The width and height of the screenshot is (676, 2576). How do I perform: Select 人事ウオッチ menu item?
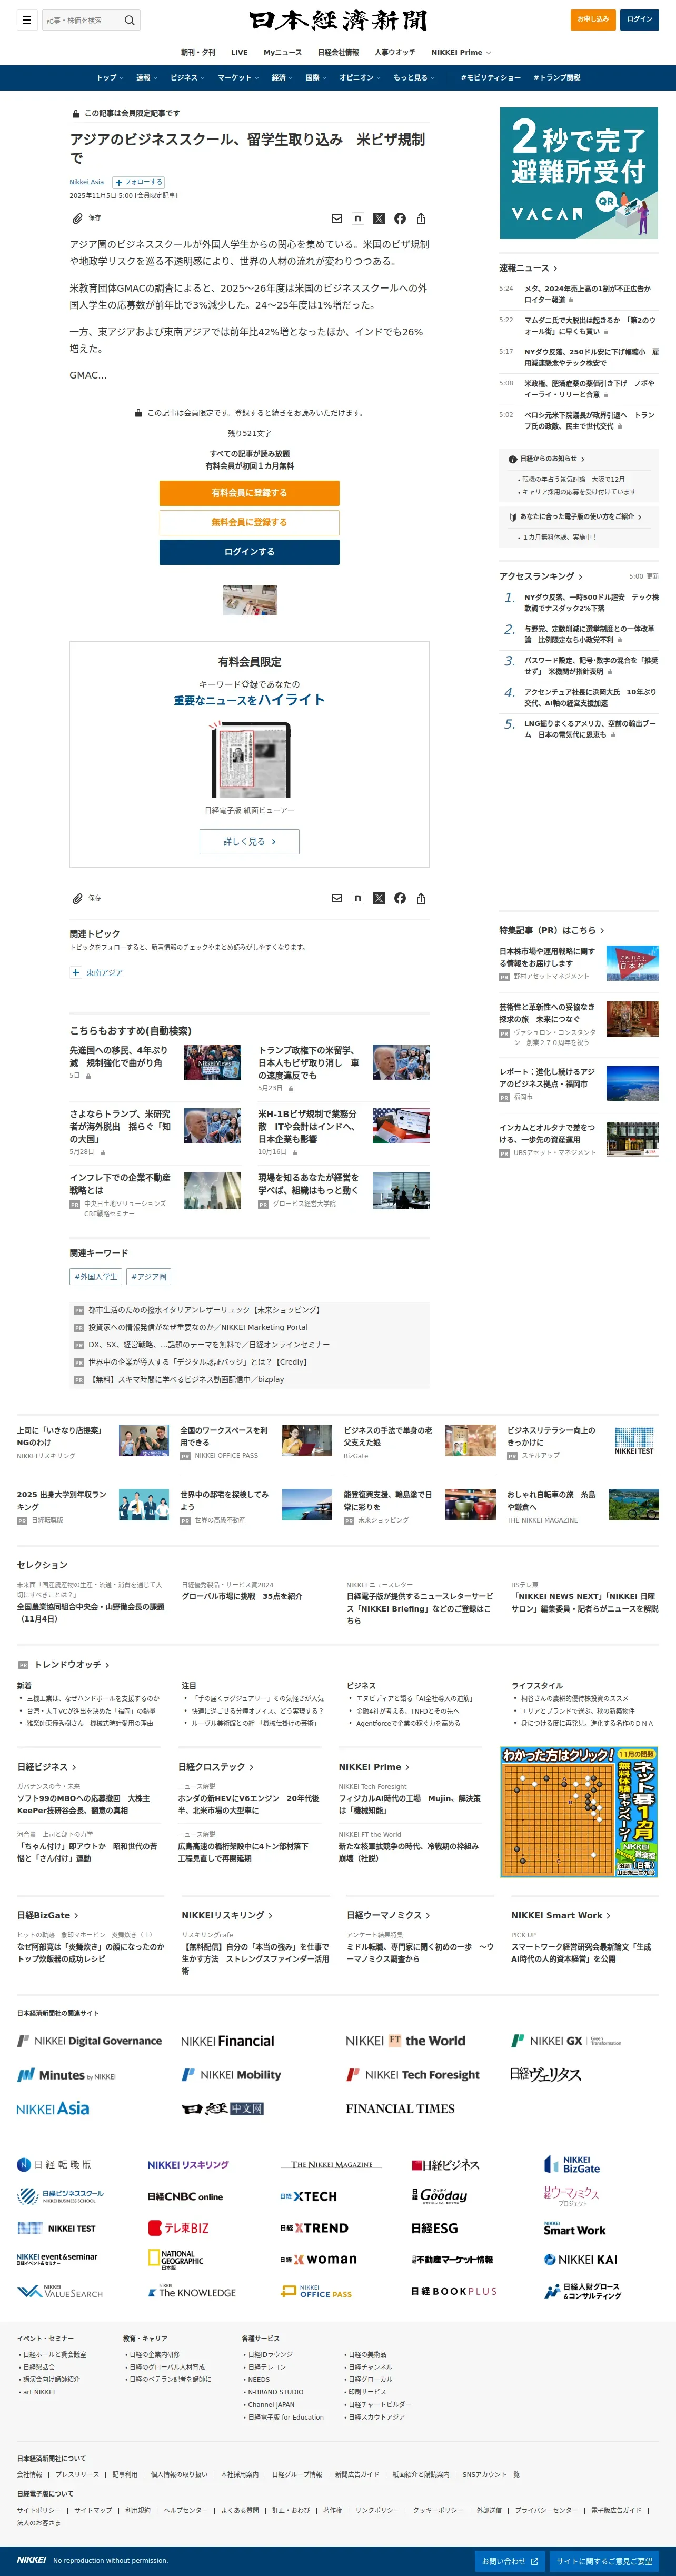(395, 52)
